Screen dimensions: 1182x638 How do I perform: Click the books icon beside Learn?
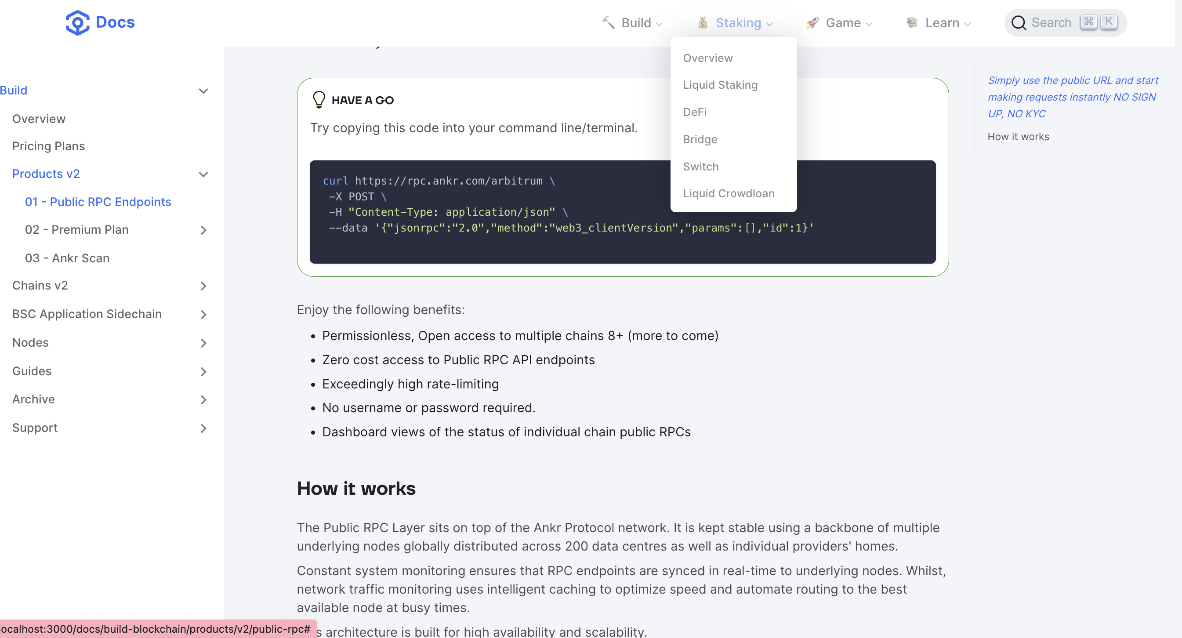(x=912, y=22)
